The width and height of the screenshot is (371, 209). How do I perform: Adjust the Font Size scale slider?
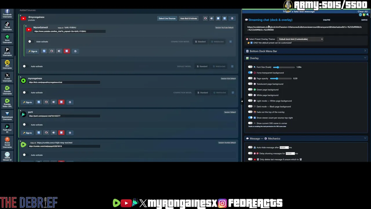pyautogui.click(x=284, y=67)
